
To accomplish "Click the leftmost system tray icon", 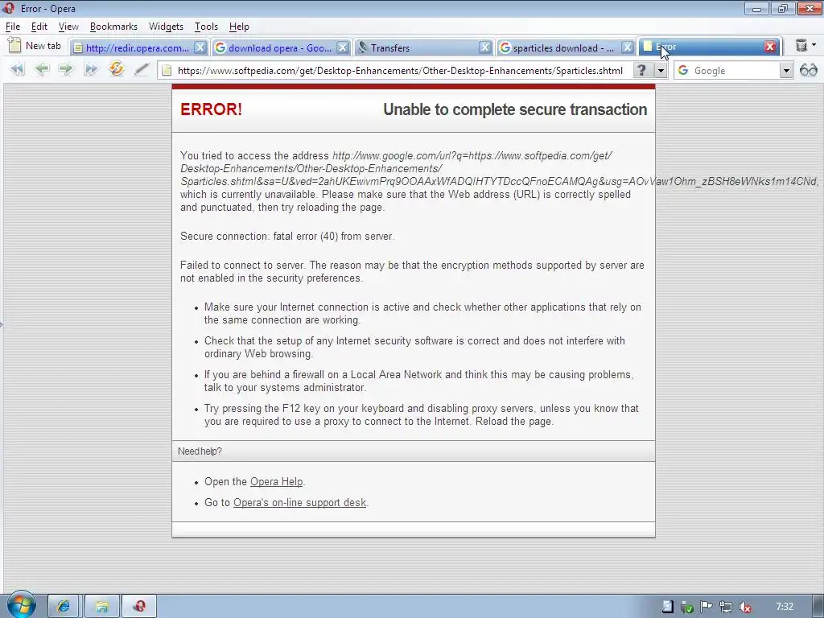I will coord(667,607).
